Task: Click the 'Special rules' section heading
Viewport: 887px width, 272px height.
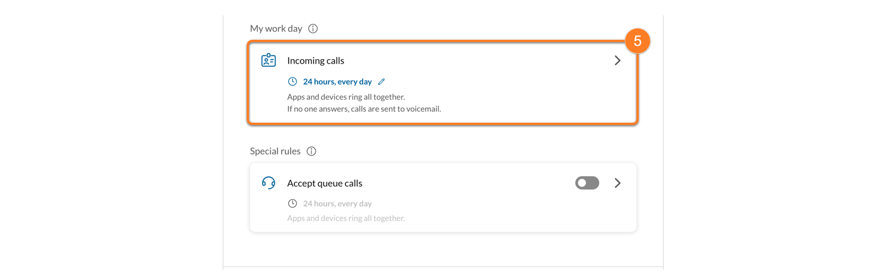Action: pyautogui.click(x=275, y=151)
